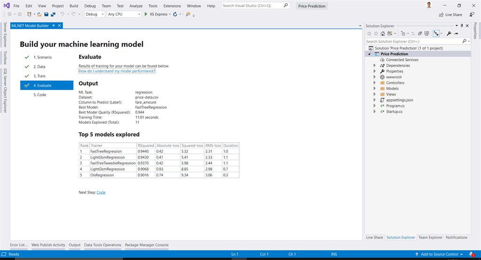Image resolution: width=481 pixels, height=260 pixels.
Task: Expand the Controllers folder node
Action: 374,83
